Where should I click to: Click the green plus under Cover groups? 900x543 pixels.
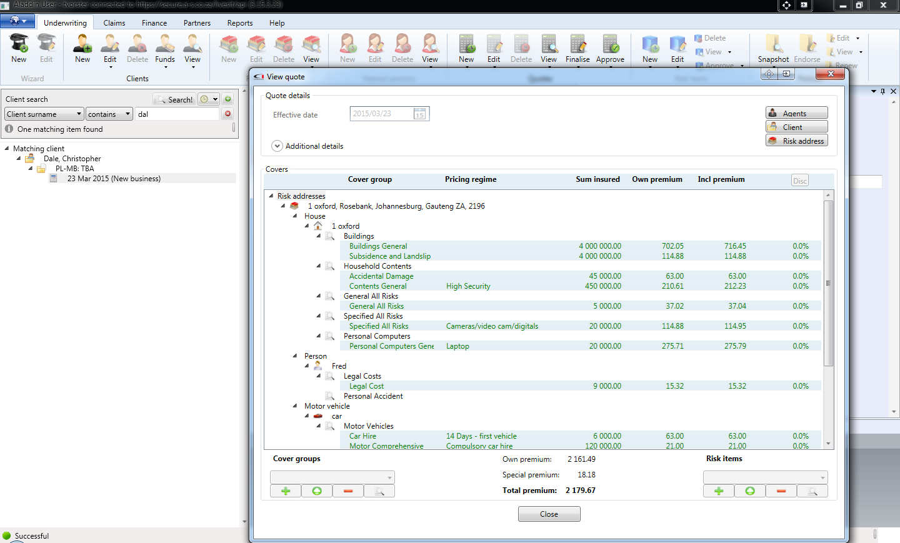(286, 491)
